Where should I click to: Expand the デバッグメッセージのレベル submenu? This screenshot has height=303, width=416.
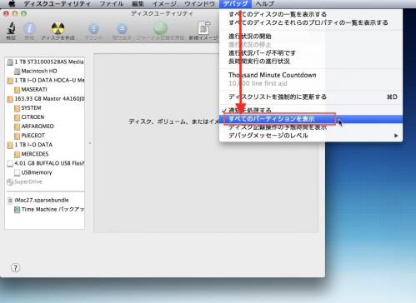click(x=311, y=136)
